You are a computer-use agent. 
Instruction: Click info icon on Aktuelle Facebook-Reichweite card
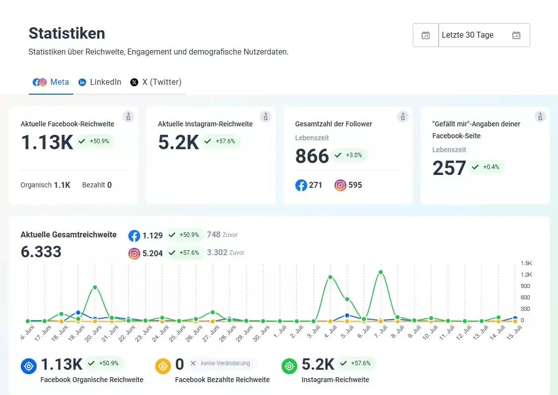pyautogui.click(x=128, y=116)
